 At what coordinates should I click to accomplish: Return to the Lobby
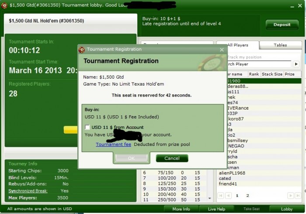[x=287, y=209]
